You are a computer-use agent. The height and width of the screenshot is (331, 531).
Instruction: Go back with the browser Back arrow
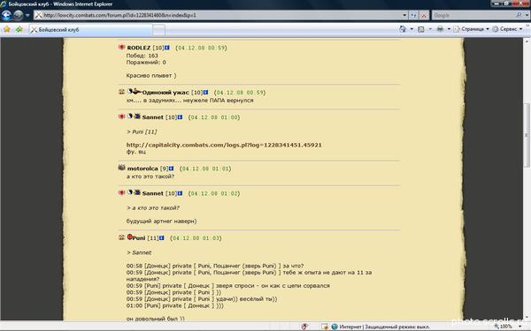pyautogui.click(x=6, y=15)
